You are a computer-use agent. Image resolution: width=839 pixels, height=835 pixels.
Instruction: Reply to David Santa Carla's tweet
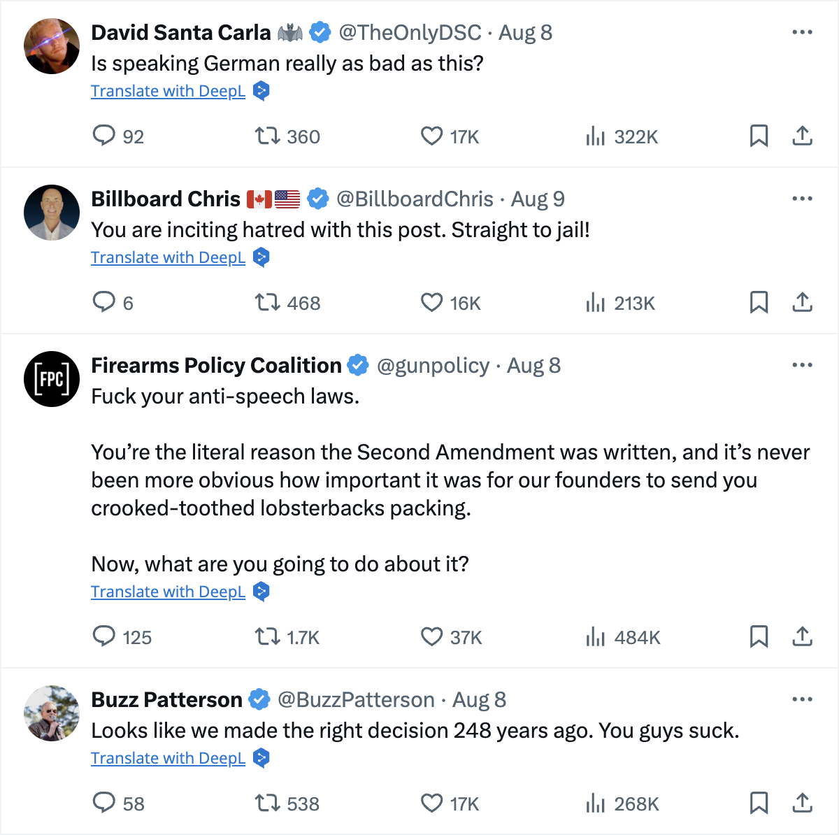(x=103, y=135)
